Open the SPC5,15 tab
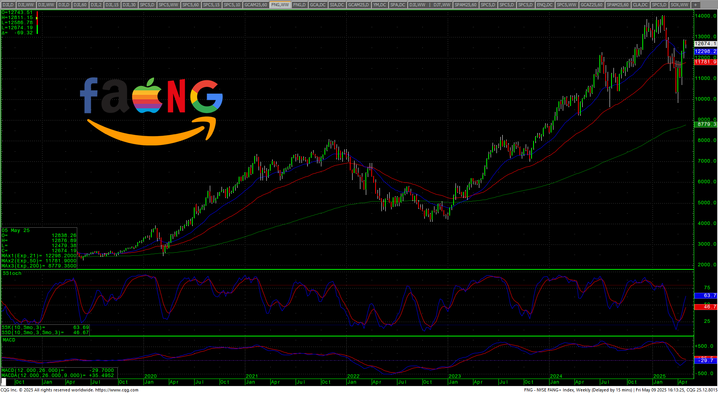 tap(211, 5)
